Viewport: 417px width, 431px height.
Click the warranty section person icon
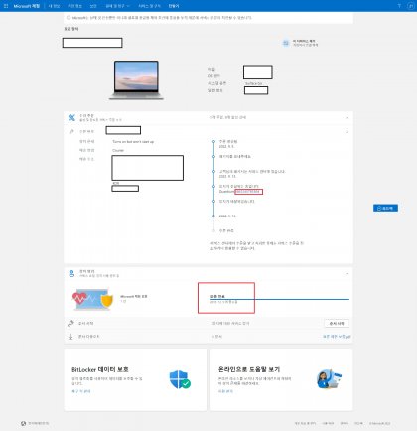71,273
